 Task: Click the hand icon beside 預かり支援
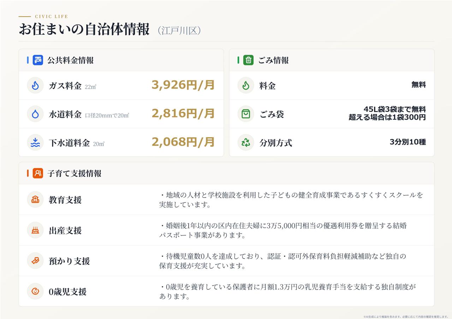(x=35, y=261)
